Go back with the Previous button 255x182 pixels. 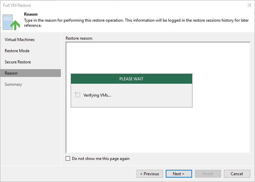(x=149, y=174)
